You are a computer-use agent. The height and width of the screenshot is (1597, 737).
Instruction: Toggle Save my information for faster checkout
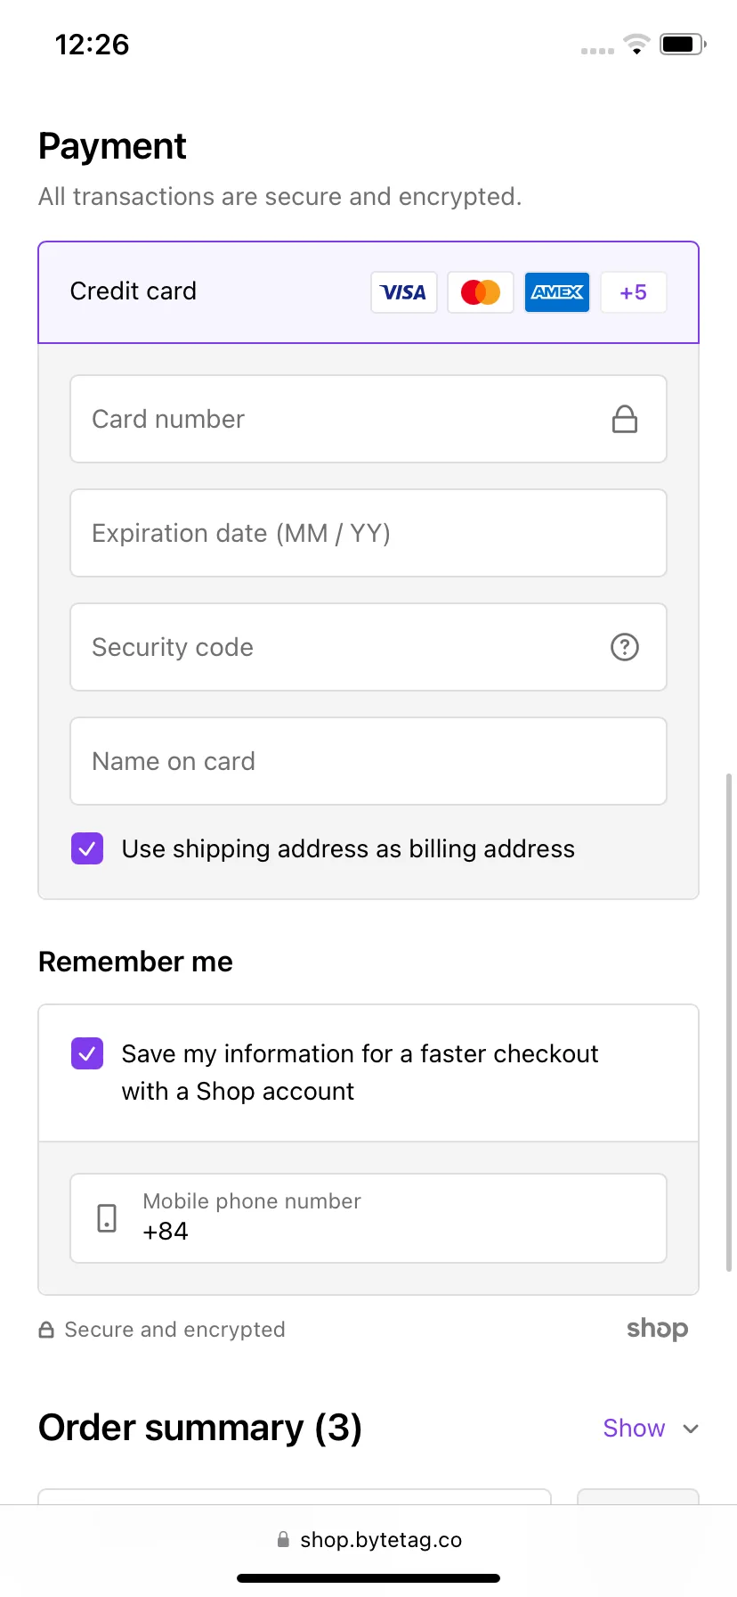[x=87, y=1053]
